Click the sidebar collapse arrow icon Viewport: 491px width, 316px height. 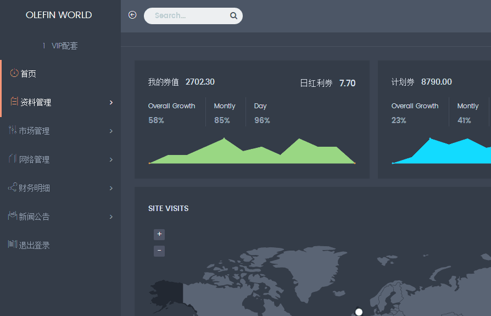point(132,15)
